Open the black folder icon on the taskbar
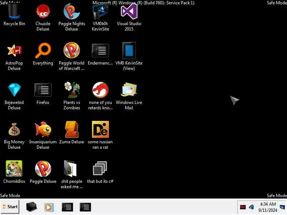The height and width of the screenshot is (215, 287). click(x=32, y=207)
